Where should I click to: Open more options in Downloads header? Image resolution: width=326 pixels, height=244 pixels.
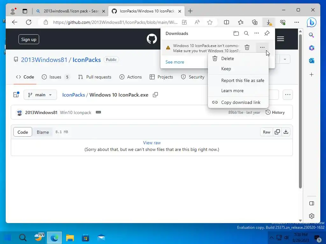coord(257,33)
